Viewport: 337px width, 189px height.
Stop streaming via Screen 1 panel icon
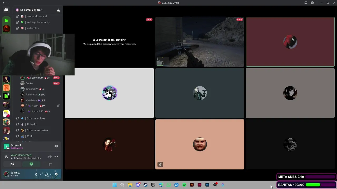click(x=56, y=146)
